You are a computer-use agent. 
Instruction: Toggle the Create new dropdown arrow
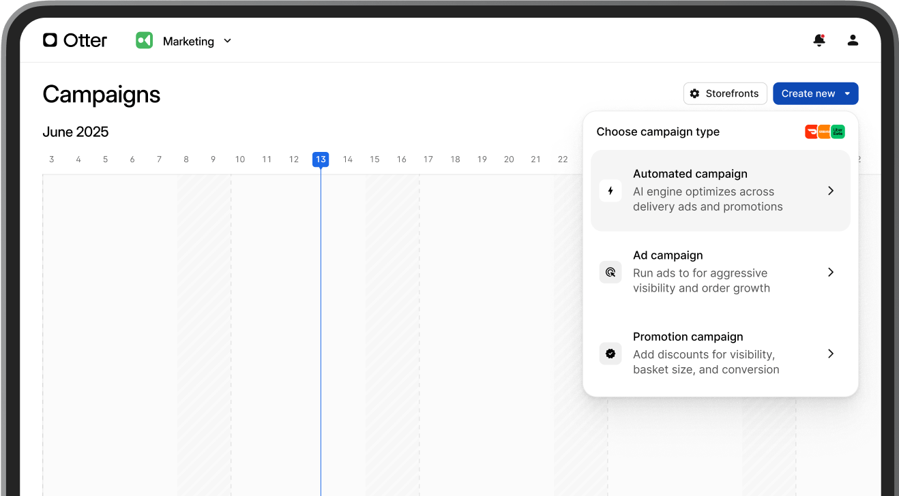click(847, 93)
